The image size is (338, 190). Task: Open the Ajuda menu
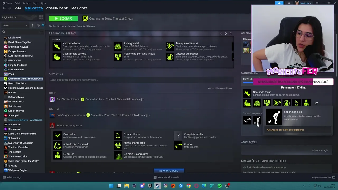[44, 3]
